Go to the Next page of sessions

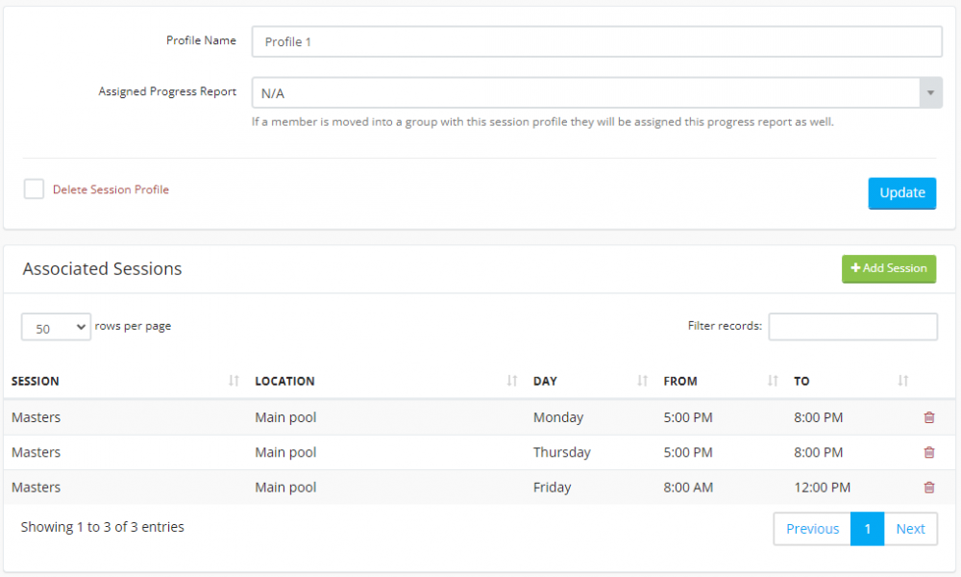(x=910, y=528)
